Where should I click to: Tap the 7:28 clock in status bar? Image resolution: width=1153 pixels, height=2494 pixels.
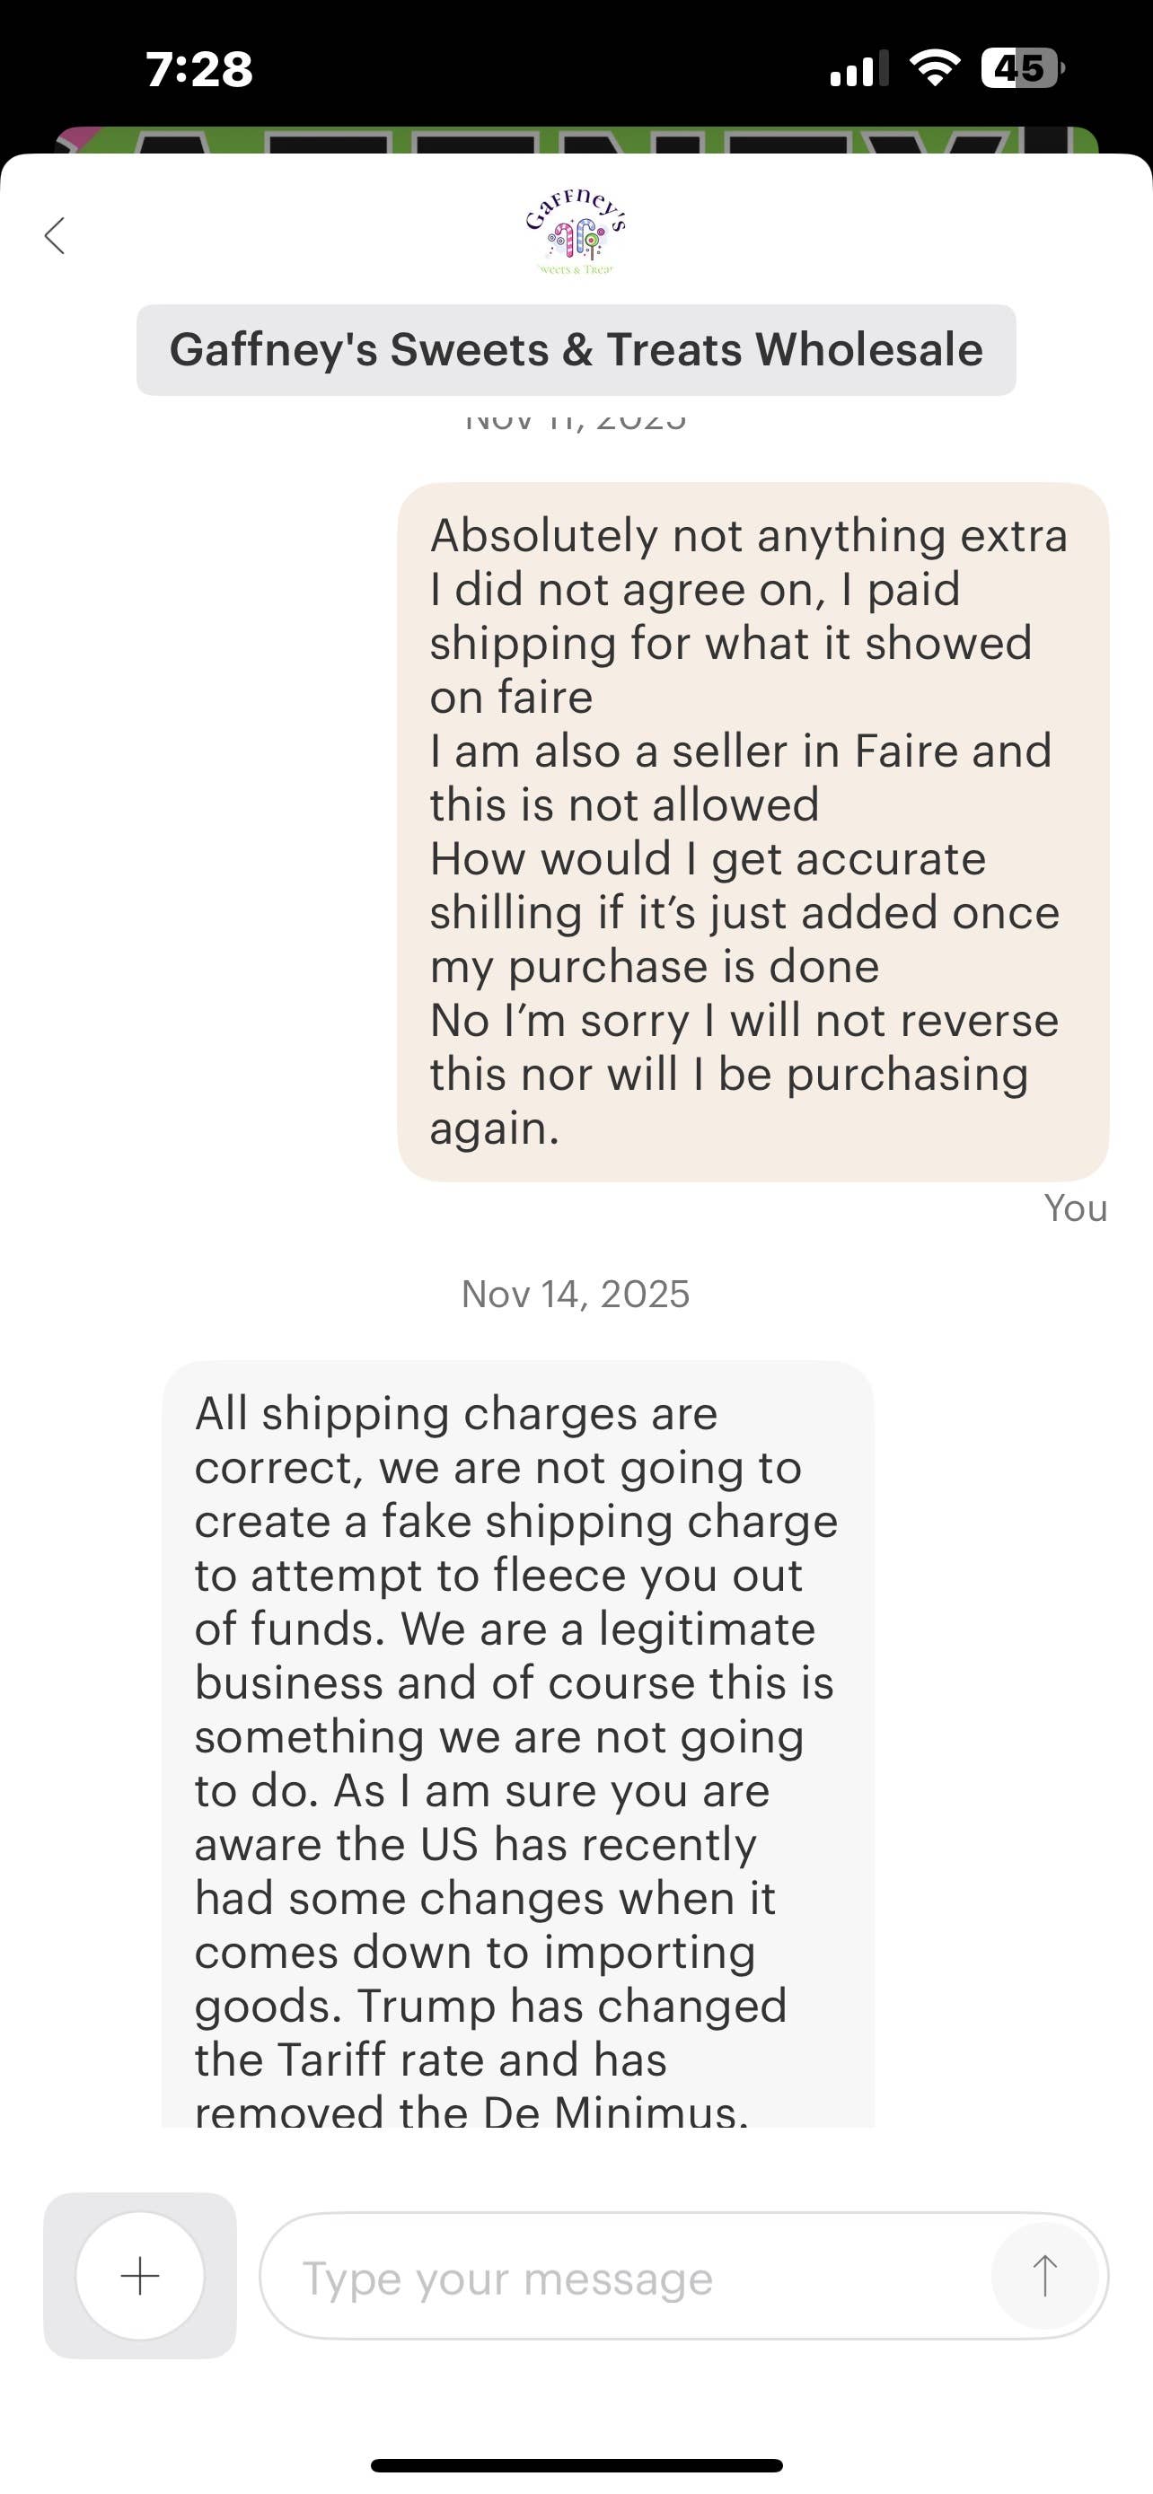pos(199,70)
